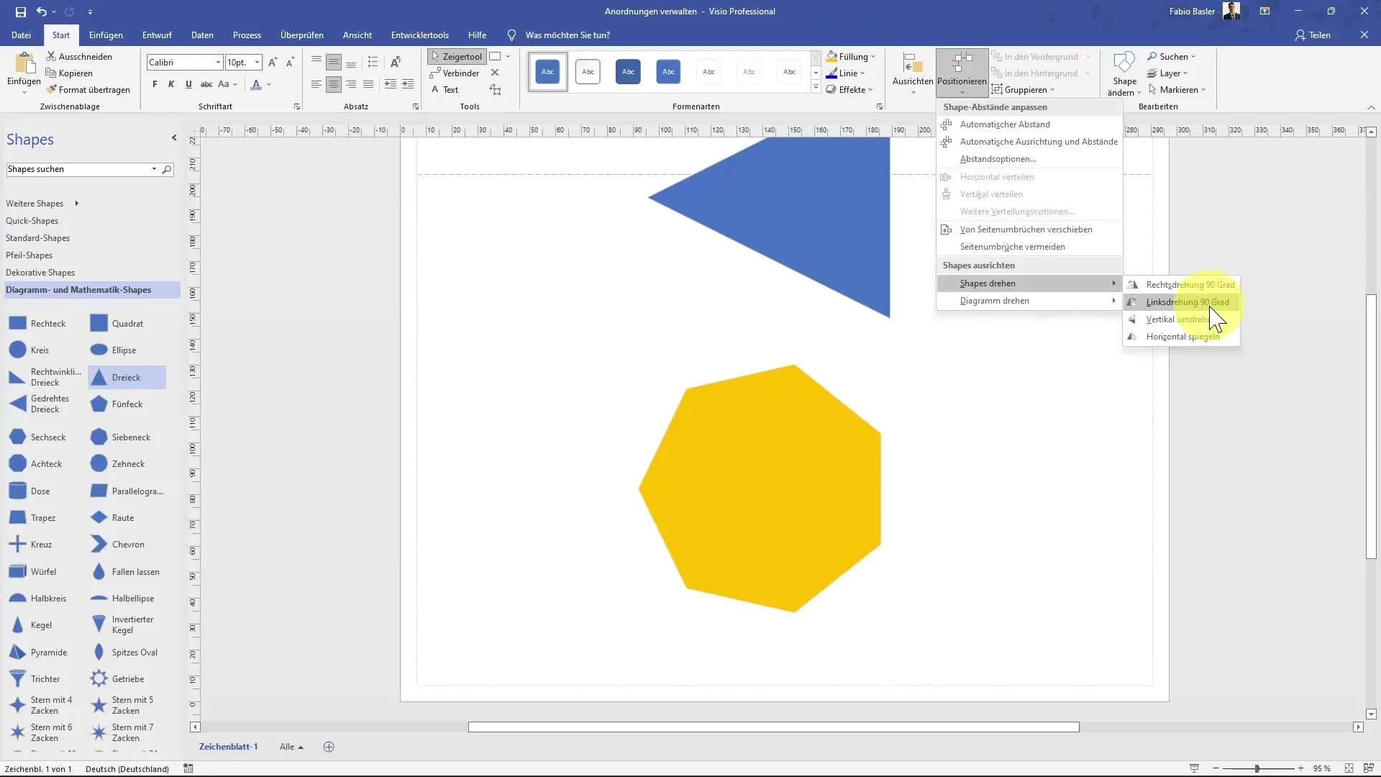Click the presentation mode icon in status bar
Viewport: 1381px width, 777px height.
pyautogui.click(x=1194, y=768)
